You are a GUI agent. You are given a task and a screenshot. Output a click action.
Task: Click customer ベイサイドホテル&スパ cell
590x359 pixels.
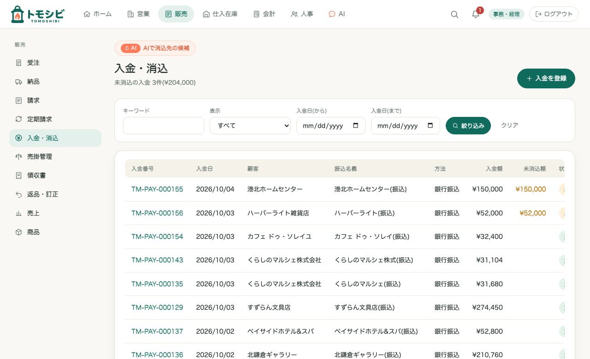coord(281,331)
